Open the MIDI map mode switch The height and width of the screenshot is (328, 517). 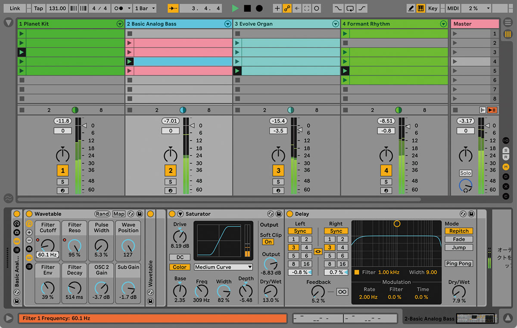click(453, 8)
